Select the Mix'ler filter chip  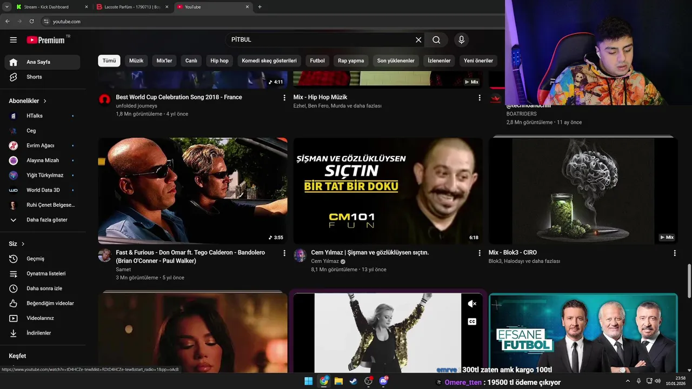point(164,61)
